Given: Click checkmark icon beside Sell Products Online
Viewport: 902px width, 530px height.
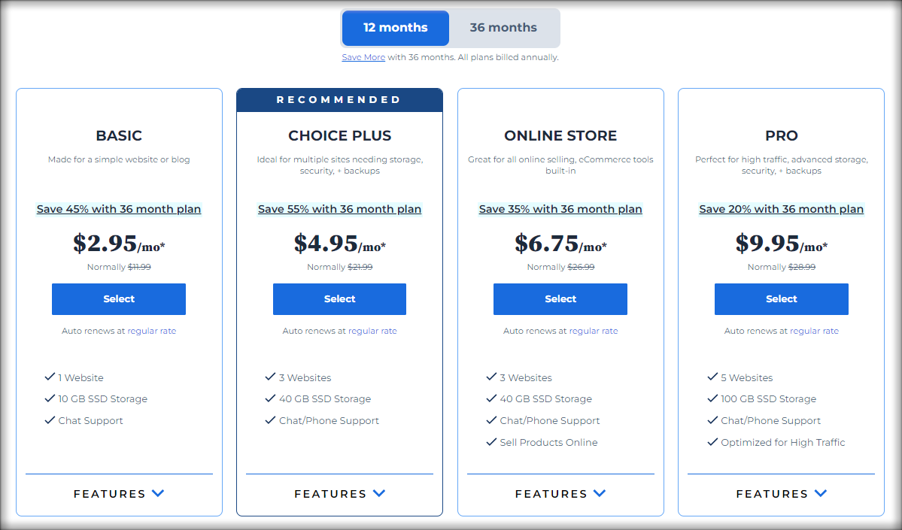Looking at the screenshot, I should tap(491, 441).
